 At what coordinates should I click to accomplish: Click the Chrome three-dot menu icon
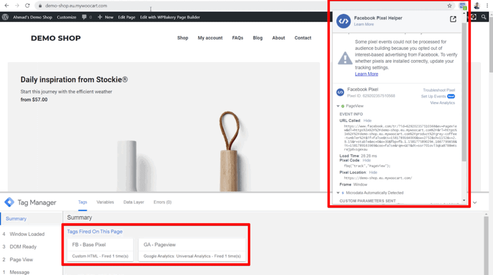487,6
